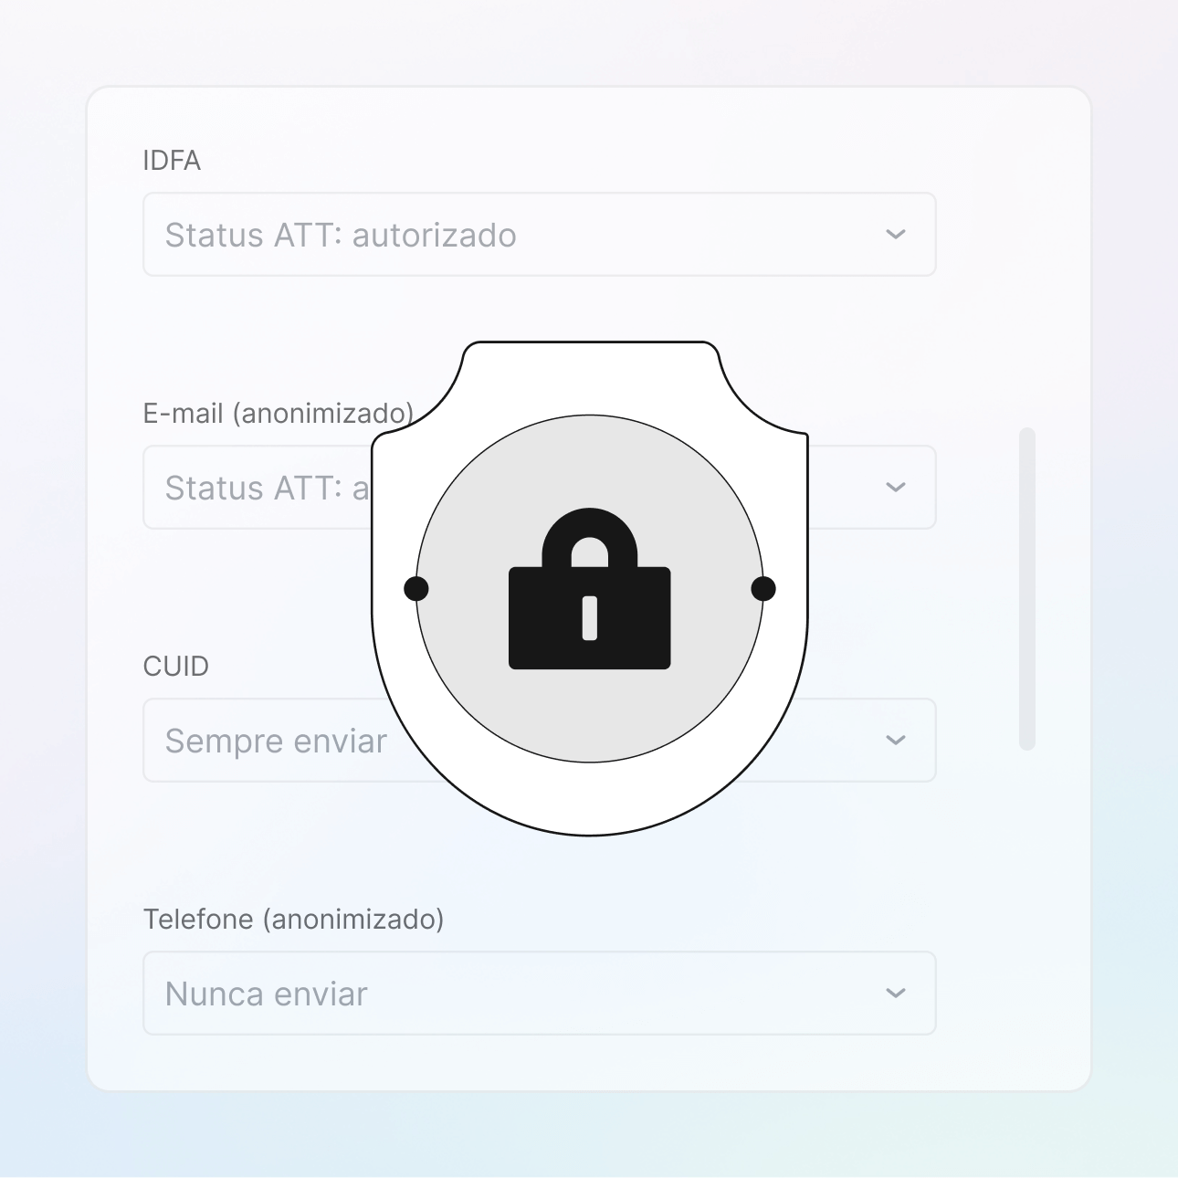Click the E-mail (anonimizado) label
The height and width of the screenshot is (1178, 1178).
279,414
